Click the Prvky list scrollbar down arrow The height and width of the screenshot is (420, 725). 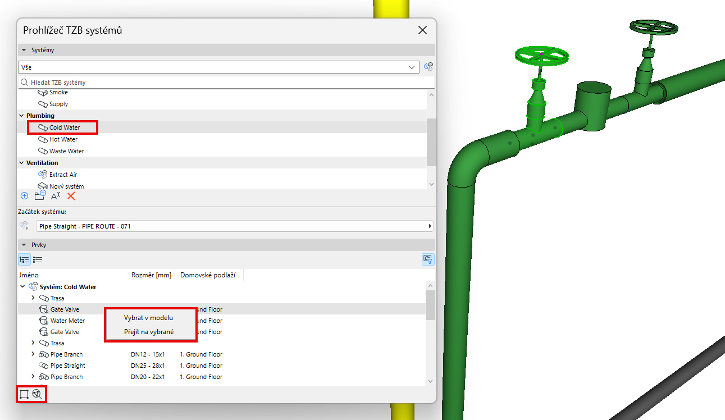point(430,381)
